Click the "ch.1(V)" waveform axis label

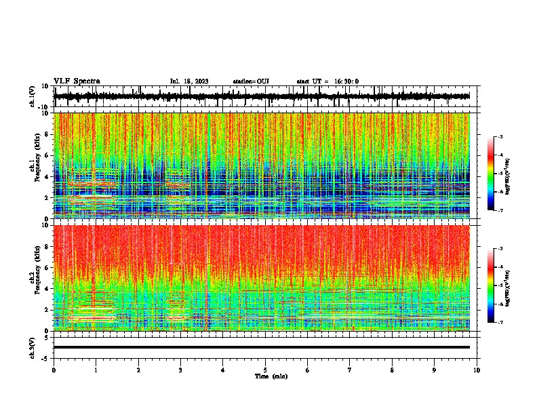click(x=33, y=96)
